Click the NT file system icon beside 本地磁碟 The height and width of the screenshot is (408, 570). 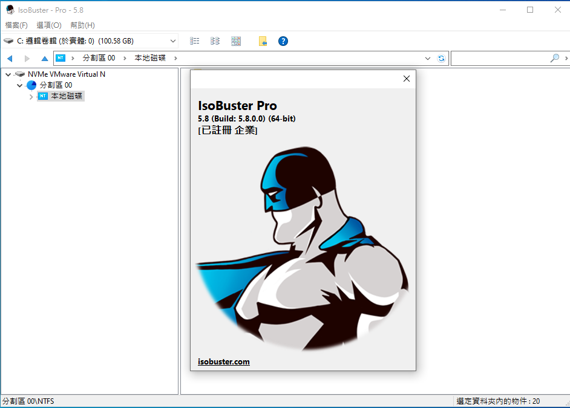pyautogui.click(x=43, y=96)
